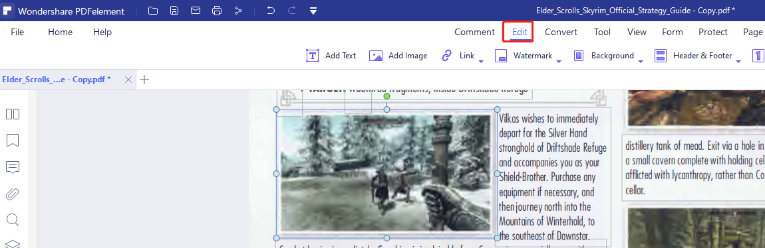The width and height of the screenshot is (765, 248).
Task: Select the snowy battle screenshot image
Action: pos(386,173)
